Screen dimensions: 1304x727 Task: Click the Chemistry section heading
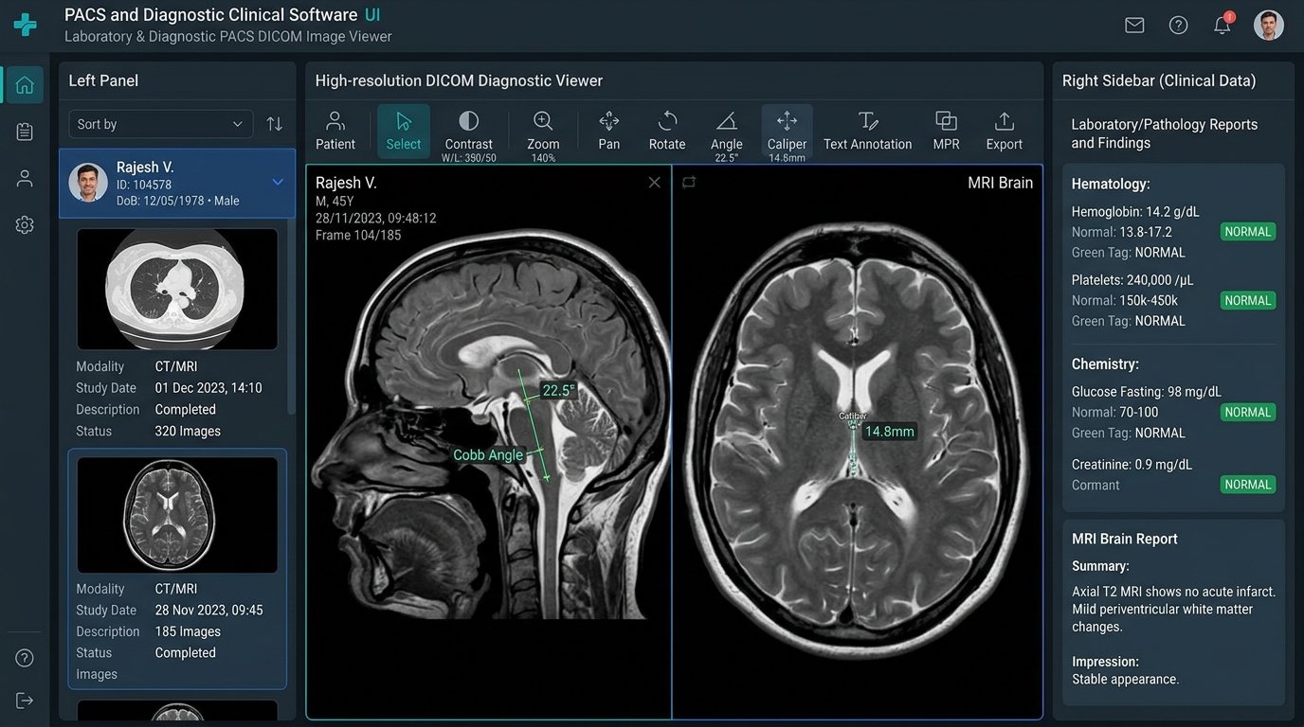point(1105,364)
